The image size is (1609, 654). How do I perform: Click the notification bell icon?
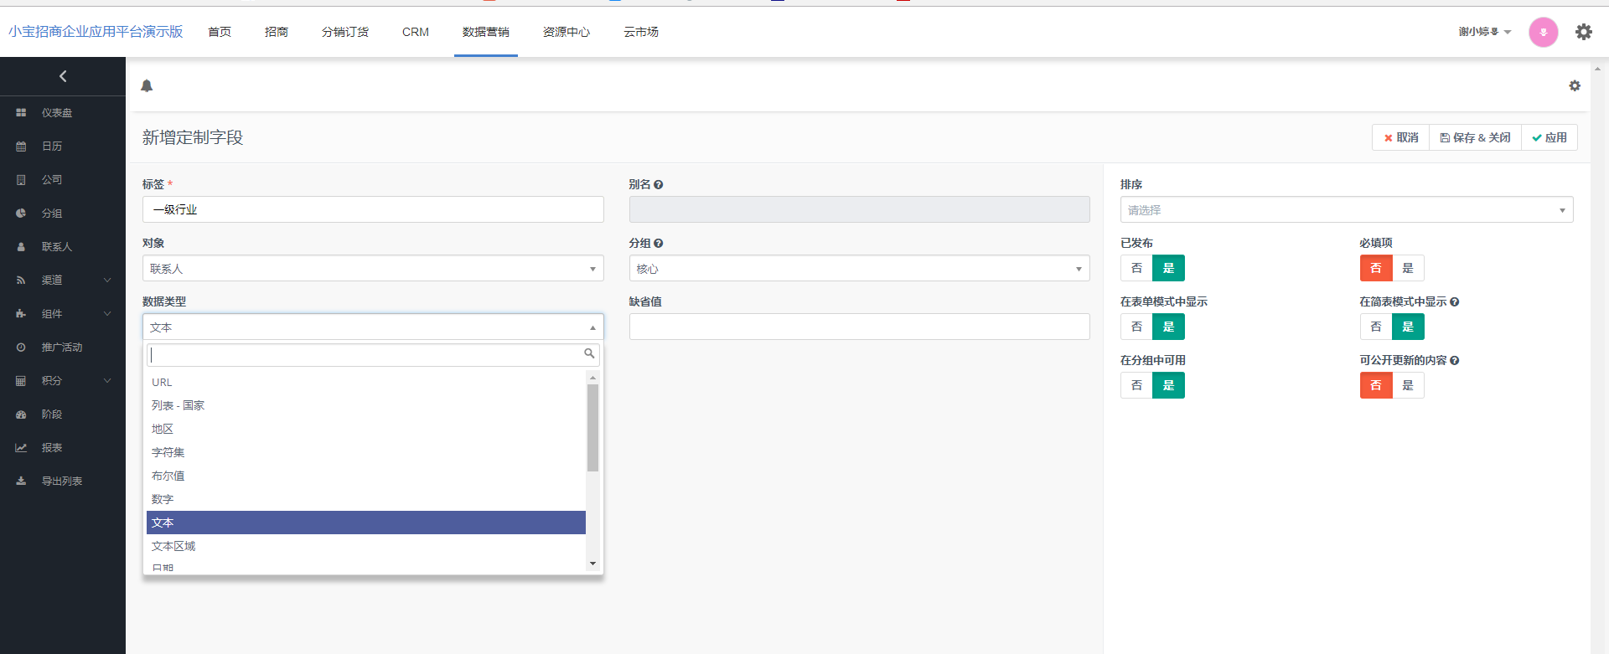pyautogui.click(x=147, y=85)
